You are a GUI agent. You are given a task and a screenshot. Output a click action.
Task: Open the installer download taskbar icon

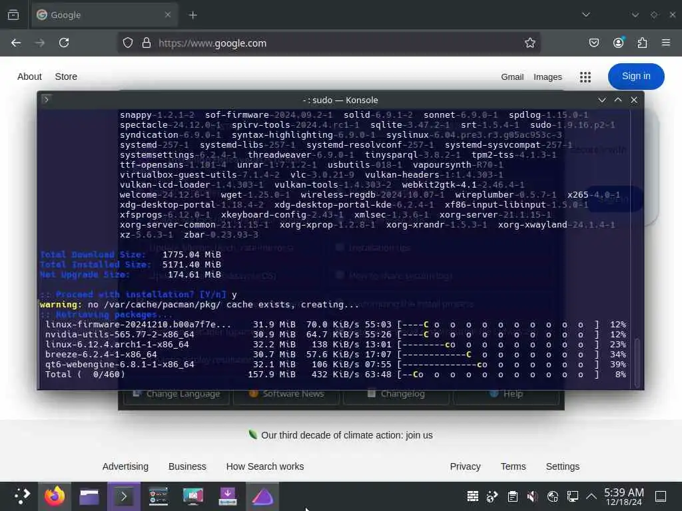pyautogui.click(x=228, y=496)
